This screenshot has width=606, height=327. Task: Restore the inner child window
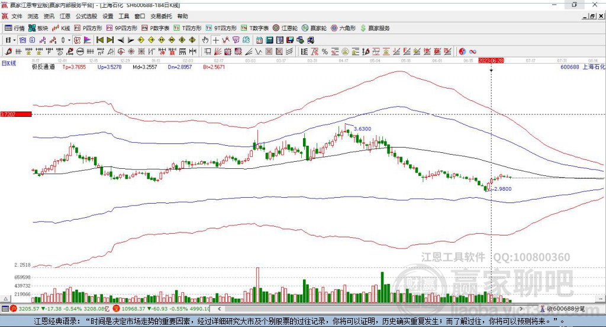(x=592, y=16)
